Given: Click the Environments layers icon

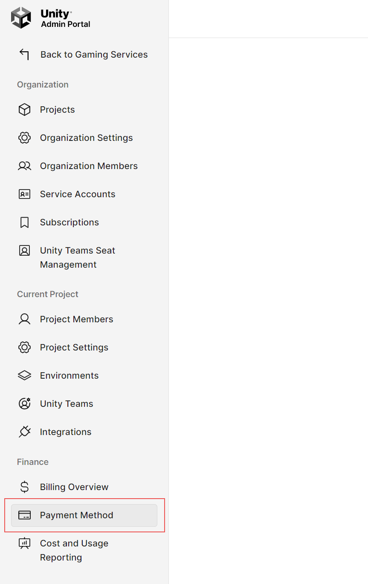Looking at the screenshot, I should [25, 376].
